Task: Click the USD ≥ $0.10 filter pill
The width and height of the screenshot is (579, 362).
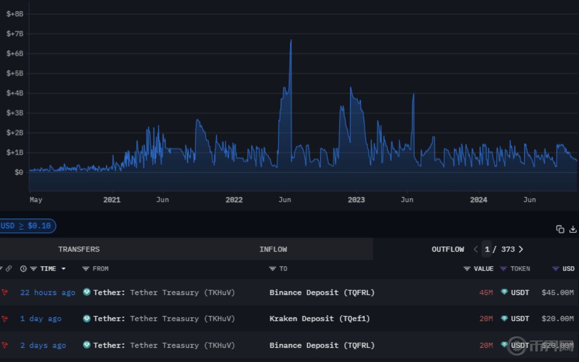Action: (25, 226)
